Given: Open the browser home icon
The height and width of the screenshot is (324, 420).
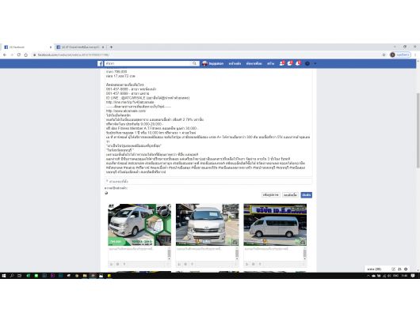Looking at the screenshot, I should [x=26, y=55].
